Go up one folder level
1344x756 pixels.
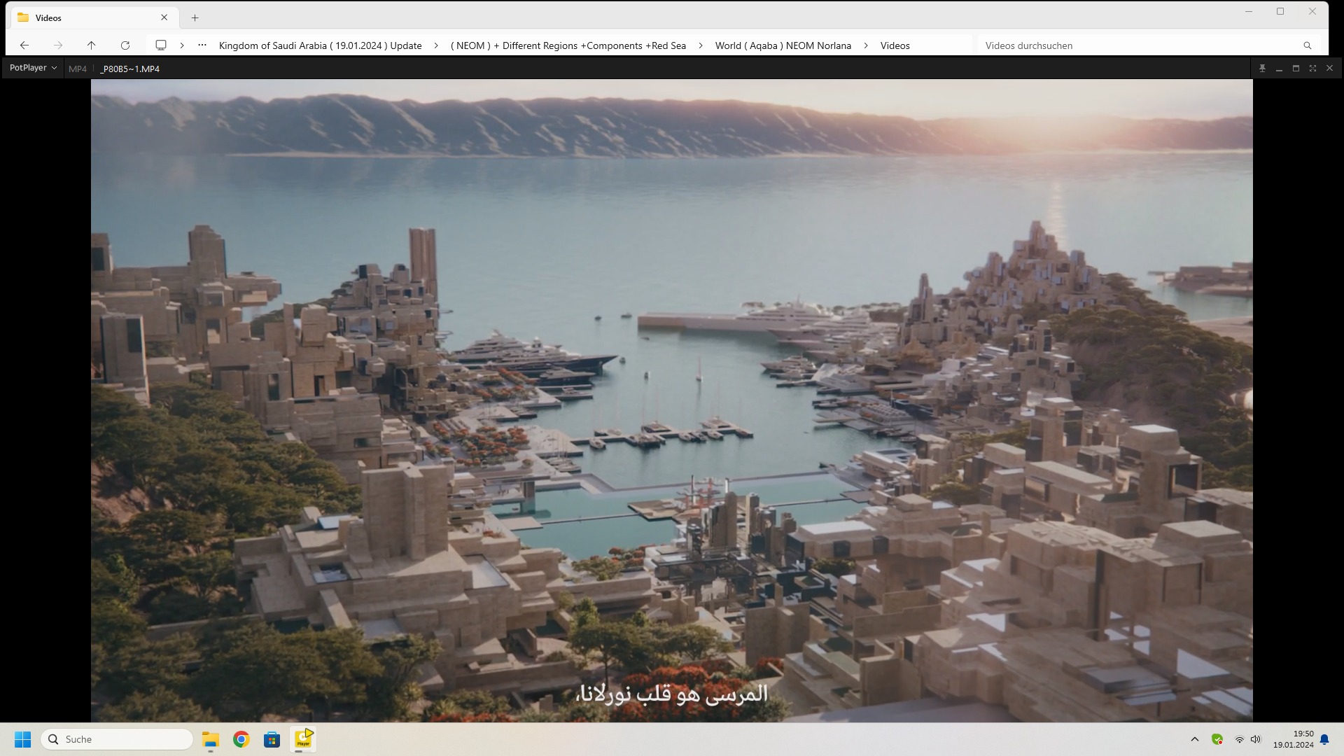point(91,45)
